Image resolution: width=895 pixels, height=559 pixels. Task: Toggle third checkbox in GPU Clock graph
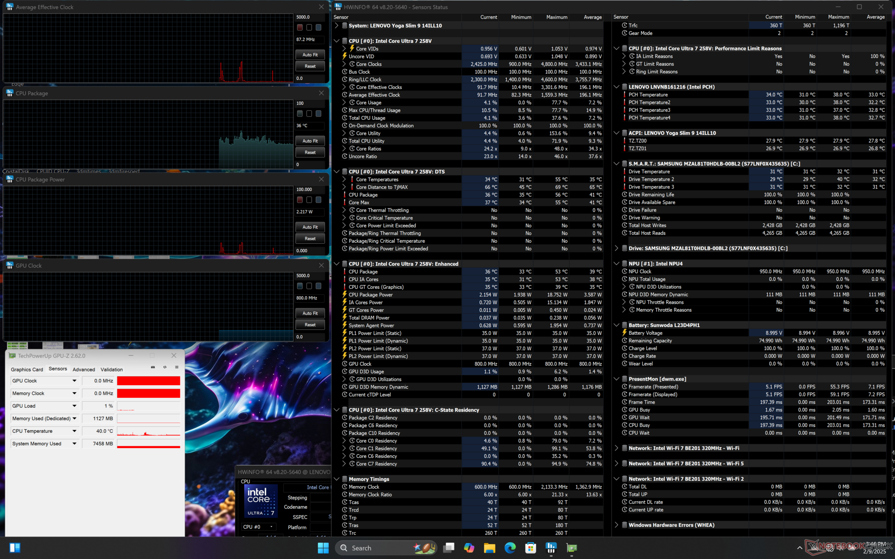(x=318, y=286)
